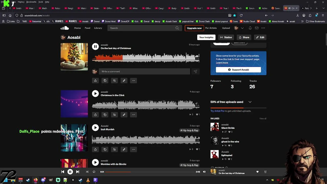Seek within 'On the last day of Christmas' waveform
This screenshot has width=327, height=184.
pyautogui.click(x=146, y=58)
